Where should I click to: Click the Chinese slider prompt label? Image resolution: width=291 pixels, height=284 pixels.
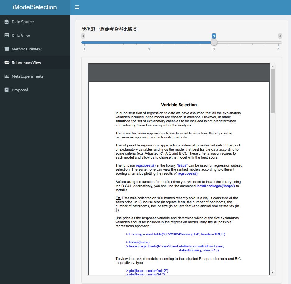109,29
